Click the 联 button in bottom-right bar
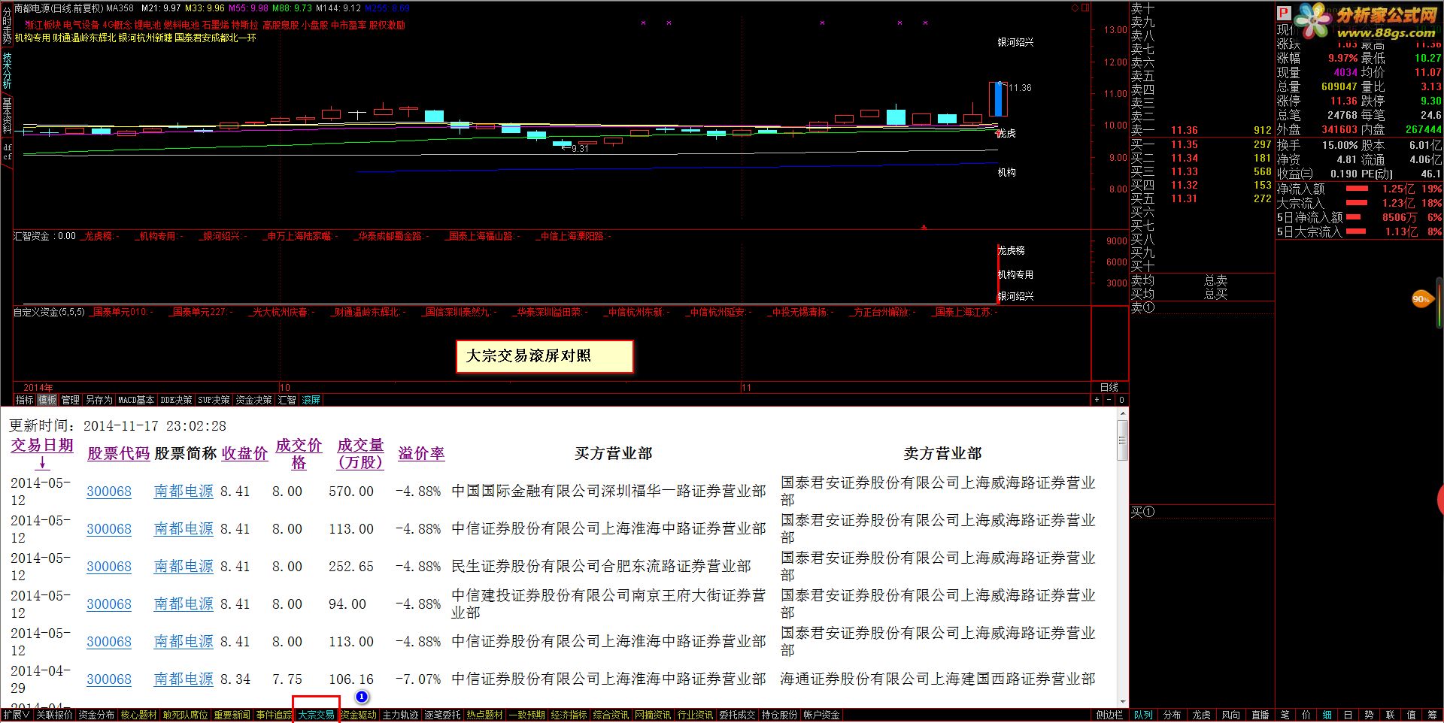This screenshot has width=1444, height=723. 1391,715
